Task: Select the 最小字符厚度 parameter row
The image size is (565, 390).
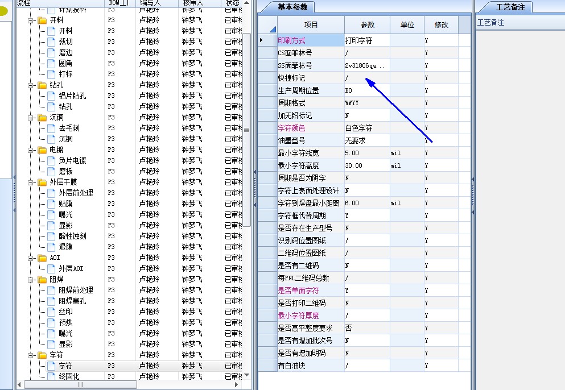Action: (x=365, y=316)
